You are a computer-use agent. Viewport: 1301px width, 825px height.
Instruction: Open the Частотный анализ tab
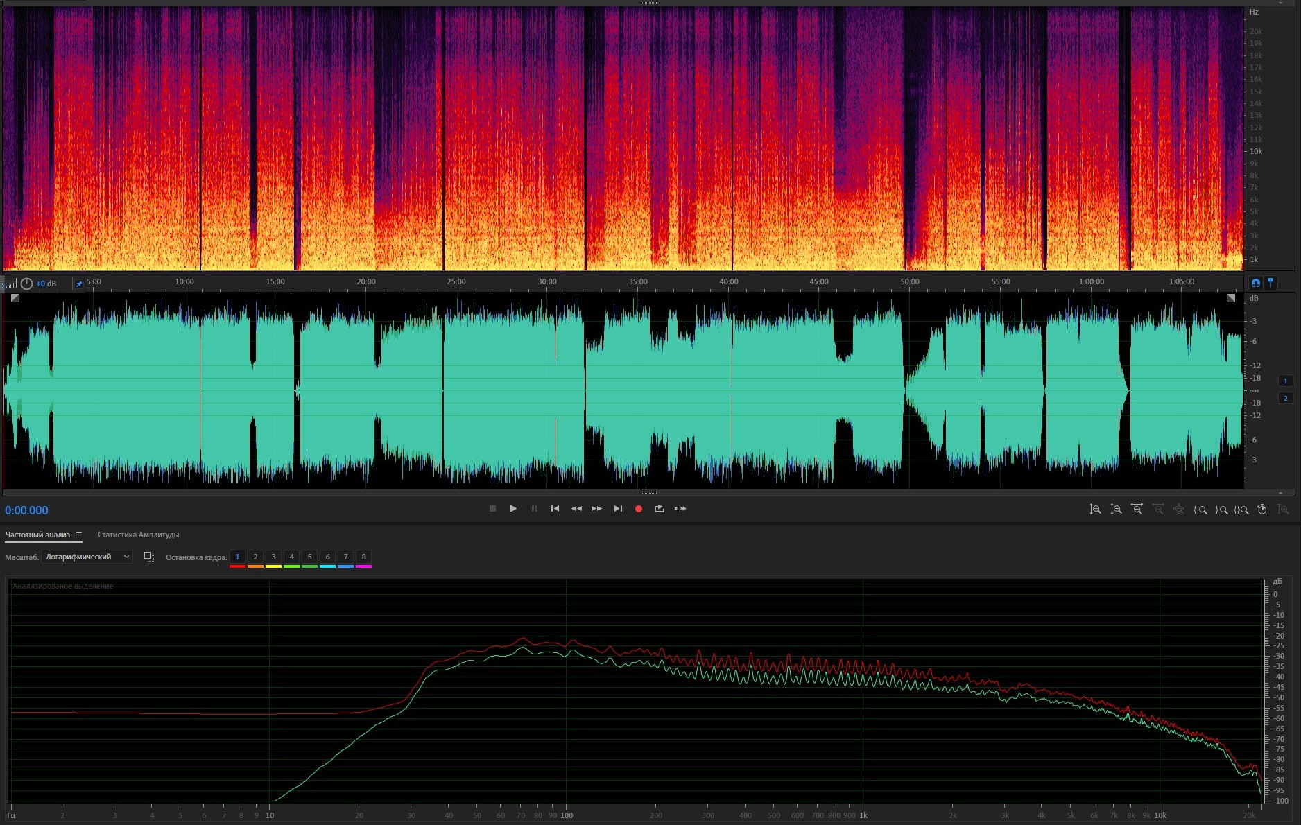point(37,535)
